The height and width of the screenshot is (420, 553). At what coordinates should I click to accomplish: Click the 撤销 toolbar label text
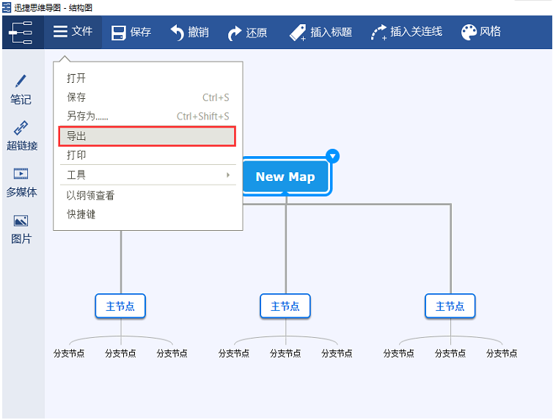(x=198, y=32)
